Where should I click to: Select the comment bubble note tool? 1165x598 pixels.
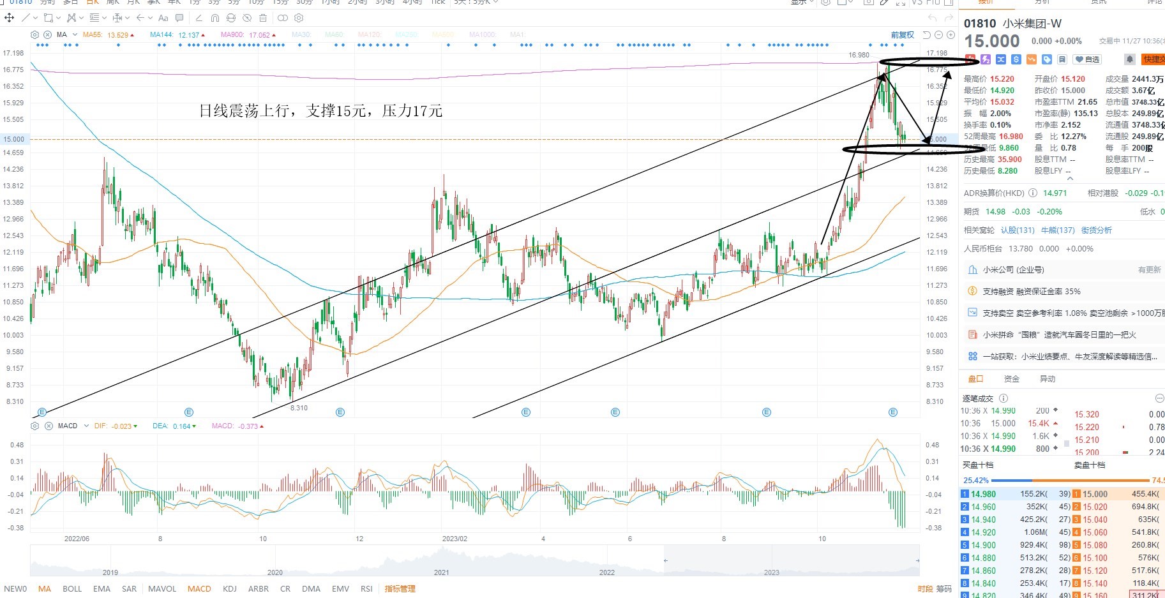click(x=179, y=18)
